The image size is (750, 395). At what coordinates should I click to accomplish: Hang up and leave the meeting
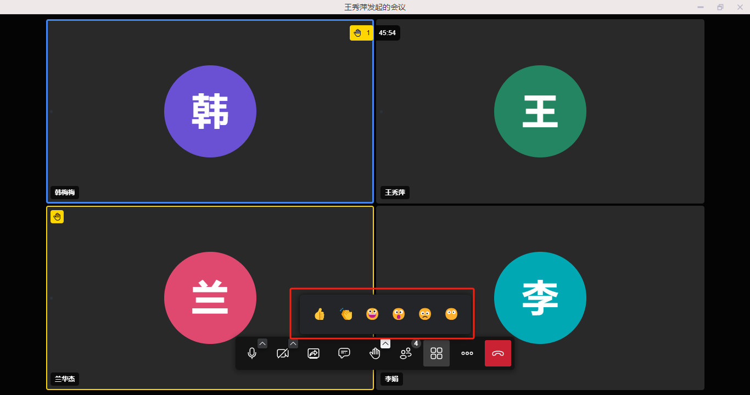coord(498,353)
